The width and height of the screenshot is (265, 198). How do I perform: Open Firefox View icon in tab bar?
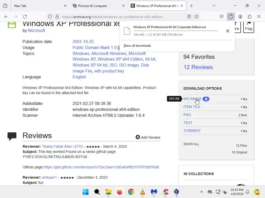click(x=5, y=6)
